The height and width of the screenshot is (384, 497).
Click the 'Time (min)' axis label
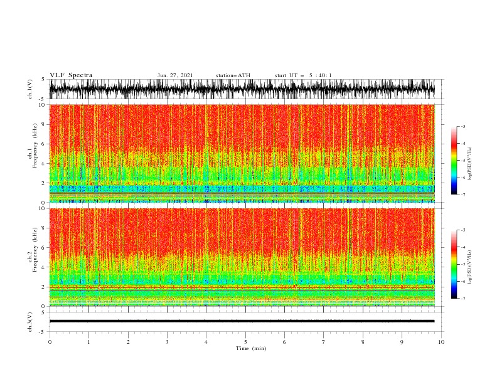coord(251,348)
